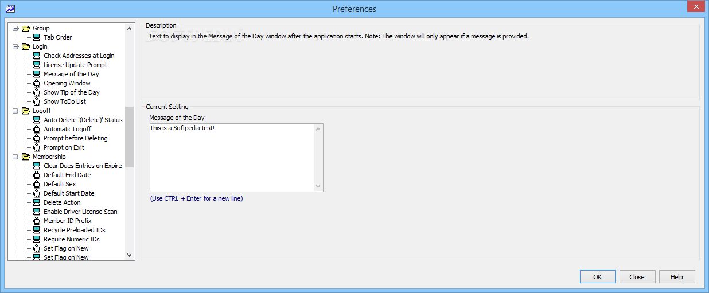Click the person icon beside Prompt before Deleting
This screenshot has width=709, height=293.
tap(37, 138)
